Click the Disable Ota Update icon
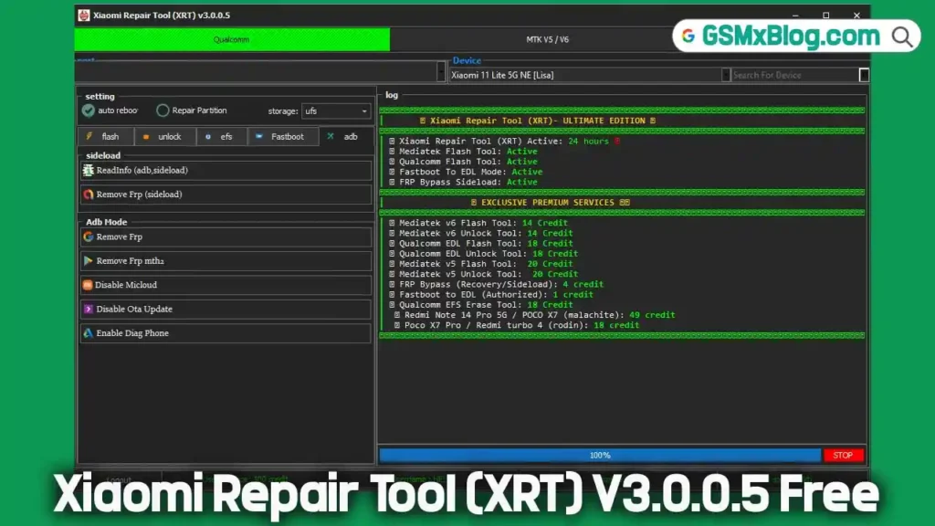 89,310
